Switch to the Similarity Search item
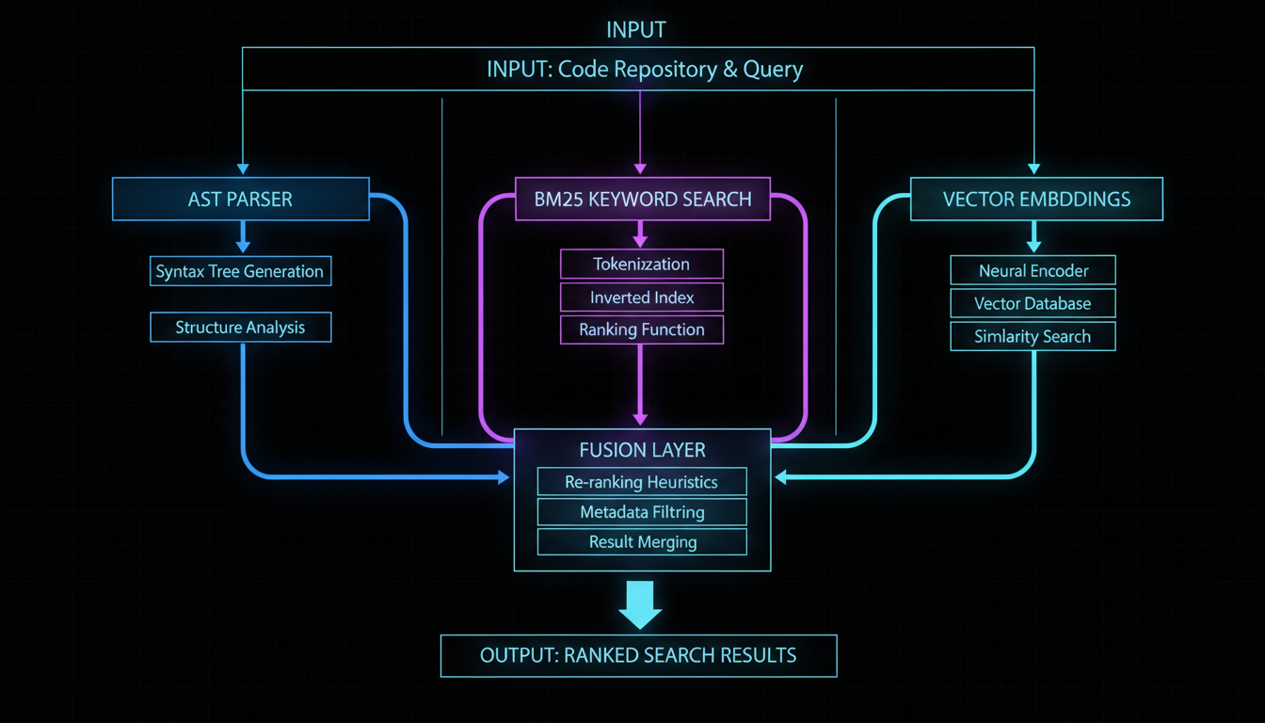This screenshot has height=723, width=1265. pos(1033,336)
